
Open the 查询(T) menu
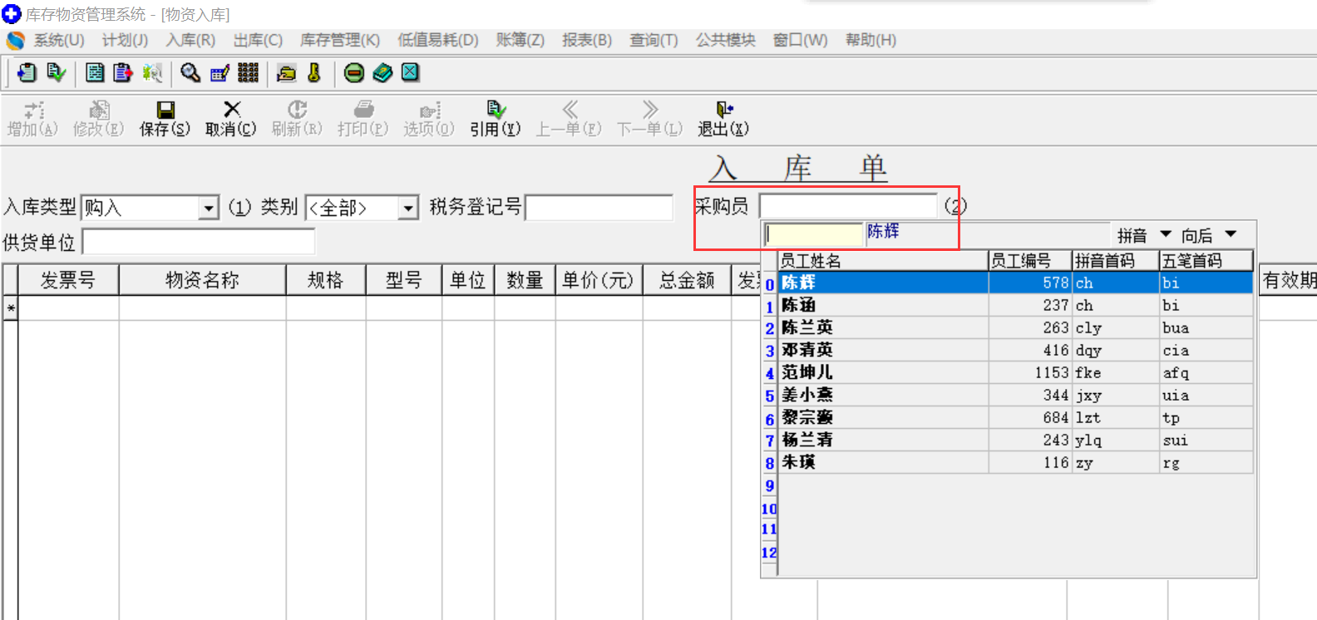[x=654, y=40]
